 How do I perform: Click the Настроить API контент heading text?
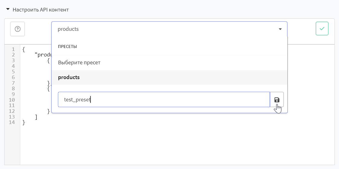(41, 10)
